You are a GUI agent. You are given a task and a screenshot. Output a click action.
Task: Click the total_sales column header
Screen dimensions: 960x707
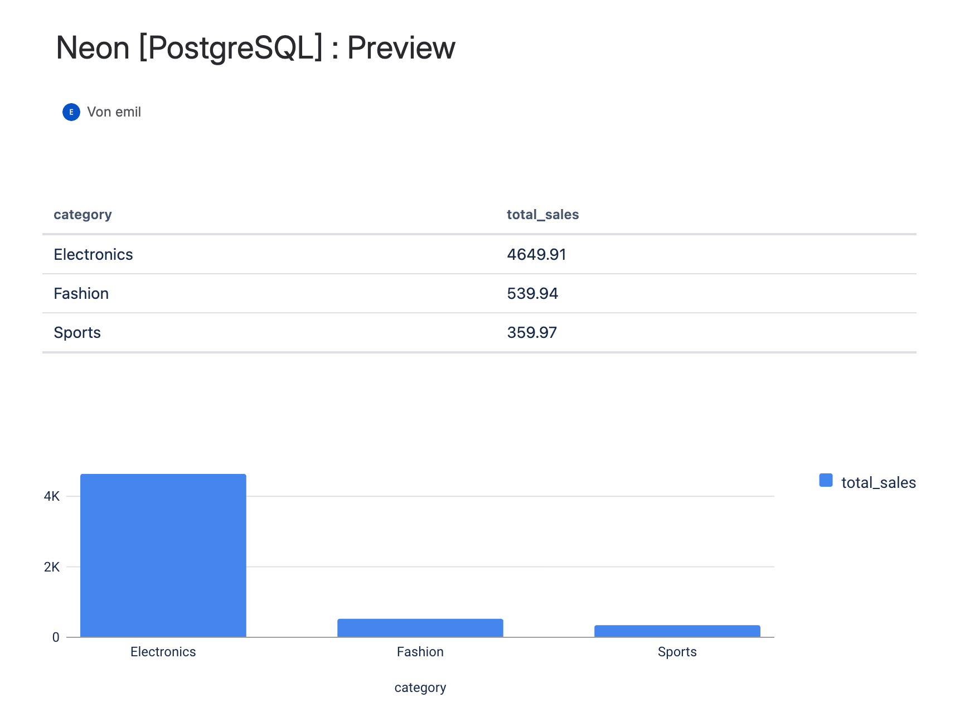542,215
